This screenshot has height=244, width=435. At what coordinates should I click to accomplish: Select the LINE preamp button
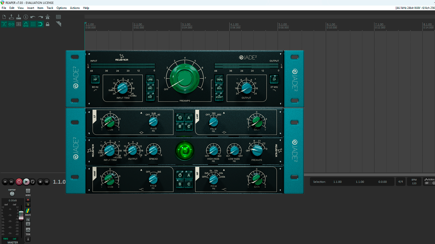tap(150, 79)
